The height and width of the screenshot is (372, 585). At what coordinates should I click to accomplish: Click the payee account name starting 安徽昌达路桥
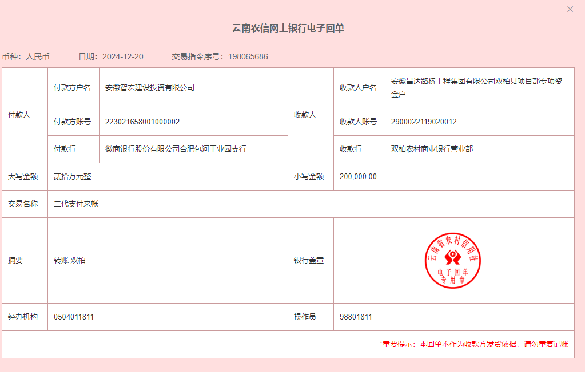click(476, 87)
